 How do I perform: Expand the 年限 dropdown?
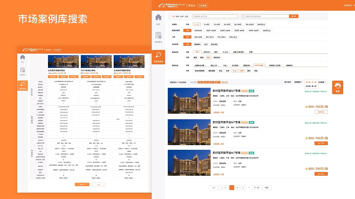coord(251,52)
